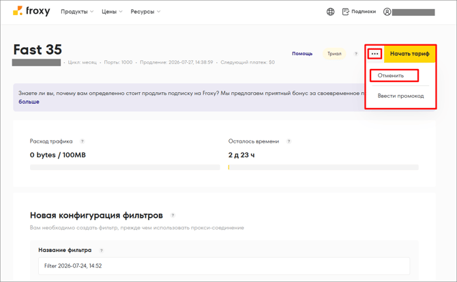457x282 pixels.
Task: Click the Fast 35 plan title
Action: pos(38,50)
